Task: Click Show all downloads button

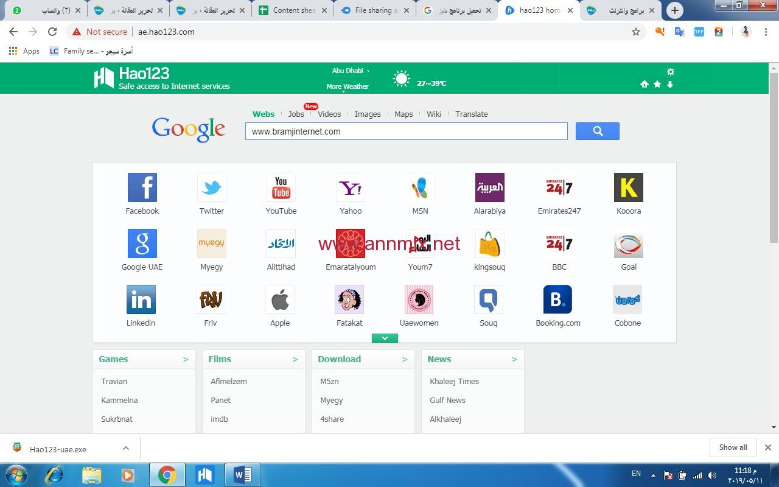Action: (733, 447)
